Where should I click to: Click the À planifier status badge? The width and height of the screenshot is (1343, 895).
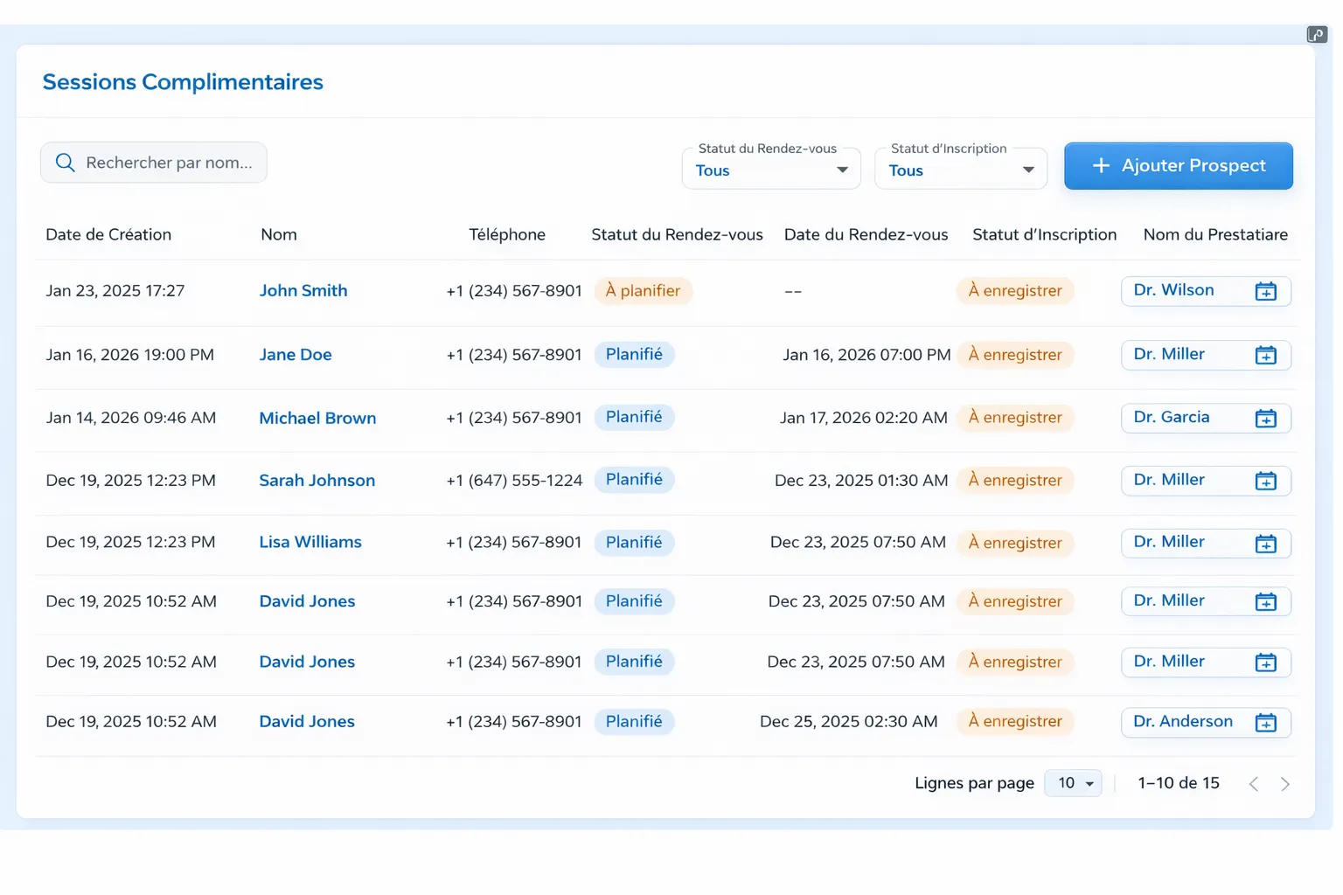[x=644, y=291]
